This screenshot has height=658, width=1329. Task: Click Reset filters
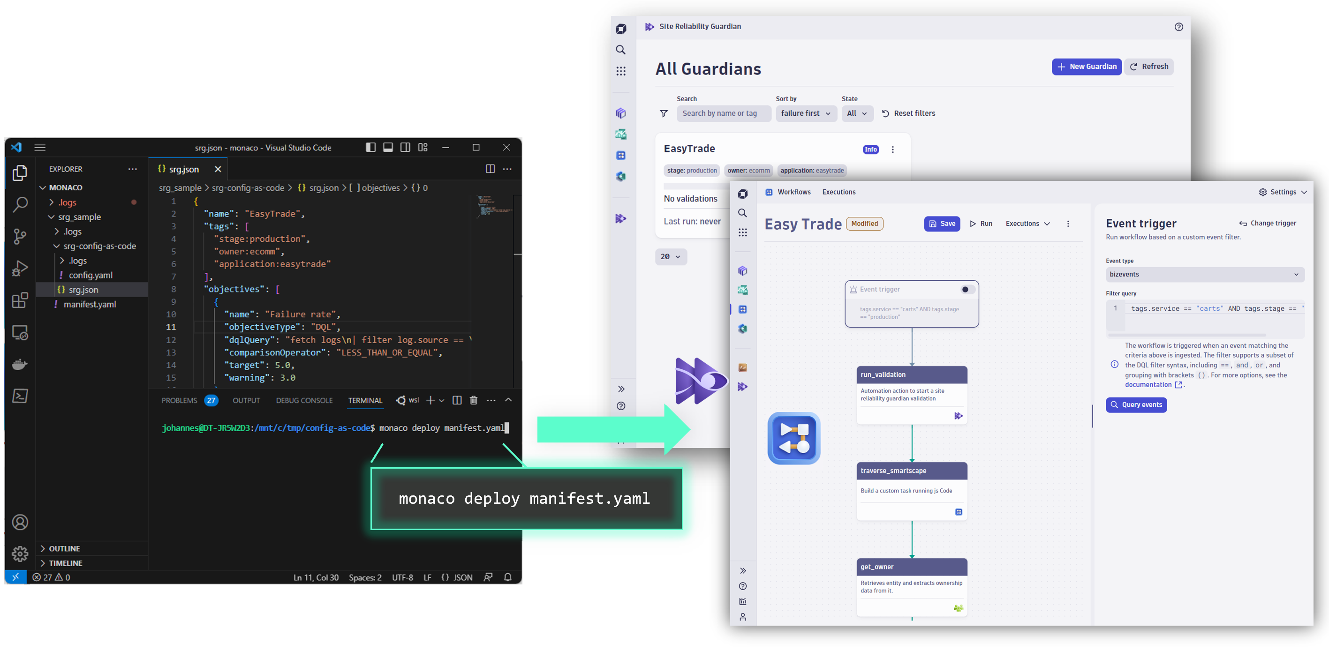coord(908,113)
